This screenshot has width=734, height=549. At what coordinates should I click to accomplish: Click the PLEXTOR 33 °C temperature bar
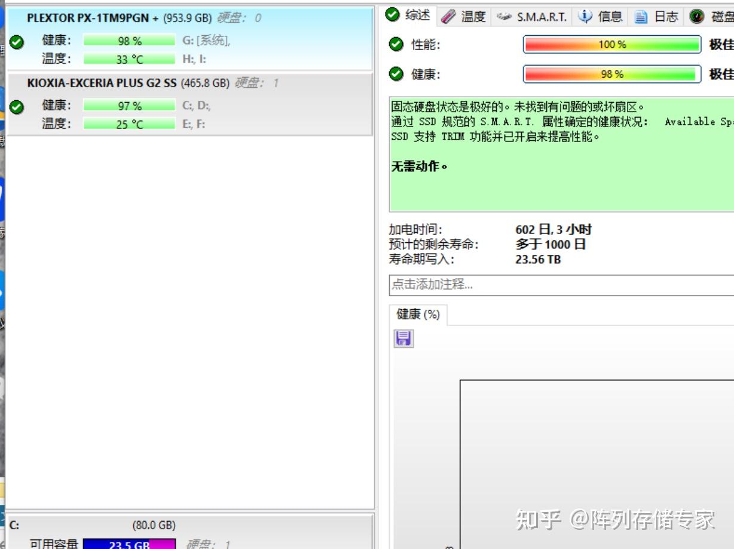click(130, 59)
